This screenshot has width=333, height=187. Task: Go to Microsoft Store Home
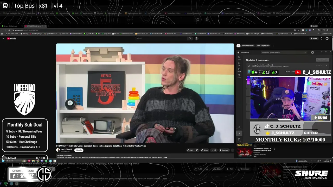[239, 58]
